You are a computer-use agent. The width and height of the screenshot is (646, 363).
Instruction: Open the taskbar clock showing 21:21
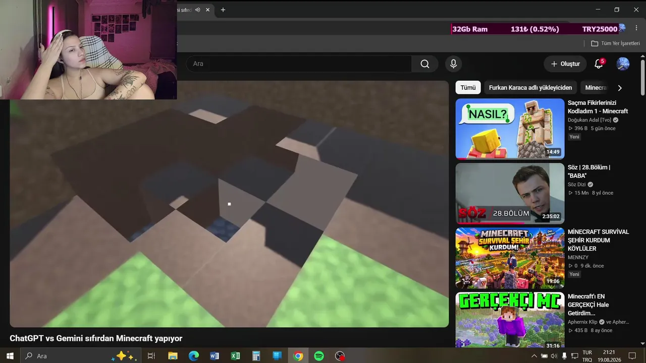[x=609, y=356]
